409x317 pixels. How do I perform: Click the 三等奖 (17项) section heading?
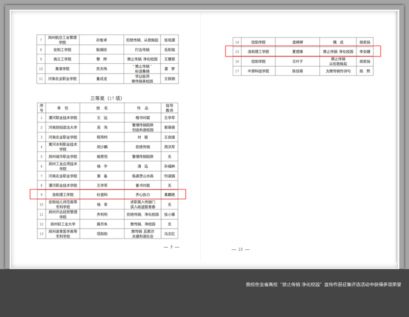coord(106,98)
